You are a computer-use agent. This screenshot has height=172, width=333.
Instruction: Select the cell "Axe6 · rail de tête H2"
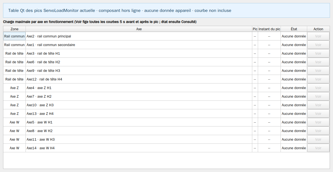pos(139,62)
